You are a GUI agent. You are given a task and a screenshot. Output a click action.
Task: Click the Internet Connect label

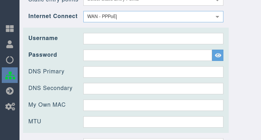pos(53,16)
